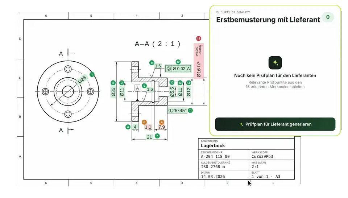Click orange marker 6 above 1,1
This screenshot has width=348, height=198.
click(x=144, y=122)
